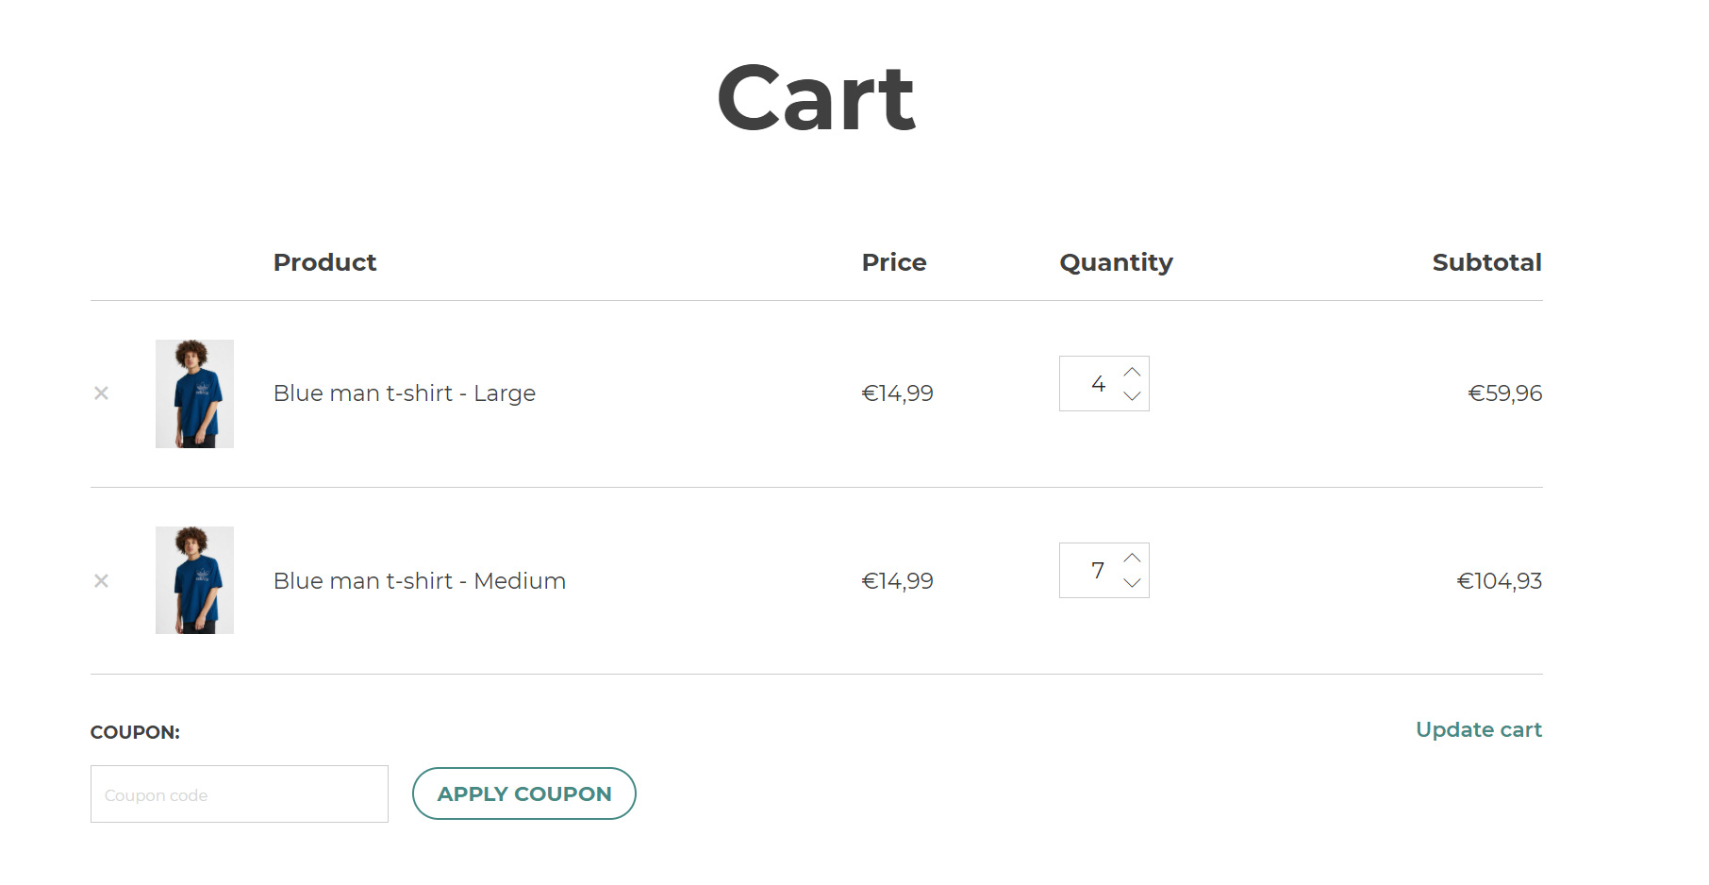Increase quantity of Medium t-shirt
This screenshot has width=1709, height=885.
pyautogui.click(x=1133, y=559)
